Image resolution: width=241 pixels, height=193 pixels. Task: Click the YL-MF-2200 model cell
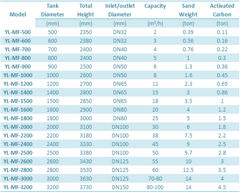pos(18,136)
